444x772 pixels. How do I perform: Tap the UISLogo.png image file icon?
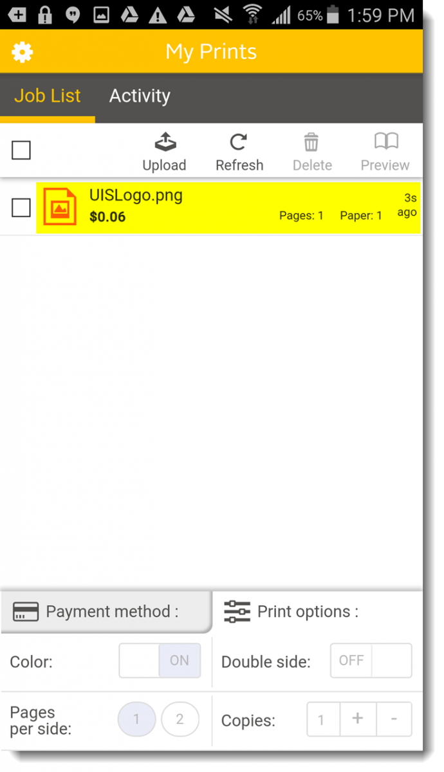pyautogui.click(x=60, y=207)
